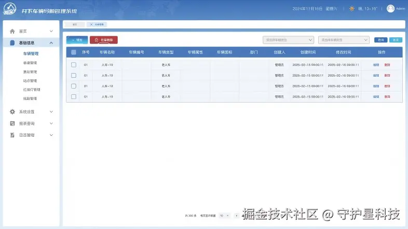Tick the checkbox in the second table row
The width and height of the screenshot is (408, 229).
[x=74, y=75]
